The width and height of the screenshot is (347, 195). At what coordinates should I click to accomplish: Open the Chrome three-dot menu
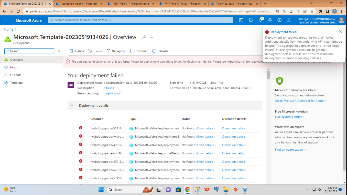click(342, 11)
